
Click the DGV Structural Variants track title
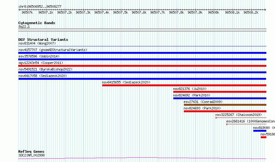[43, 40]
